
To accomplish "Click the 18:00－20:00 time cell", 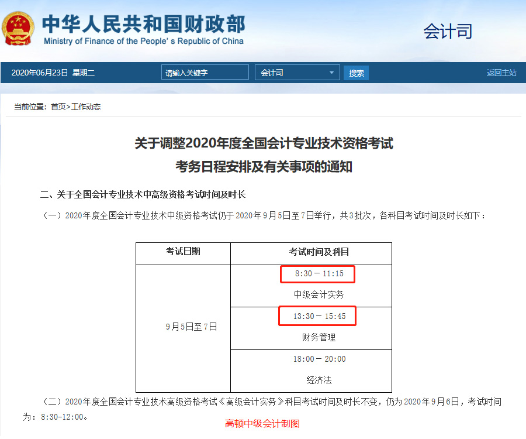I will pos(319,359).
